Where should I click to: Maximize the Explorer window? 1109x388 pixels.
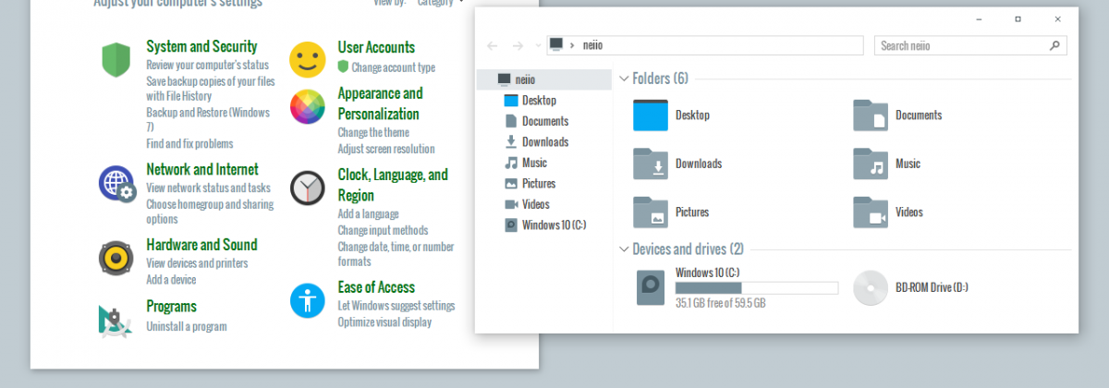[1018, 18]
